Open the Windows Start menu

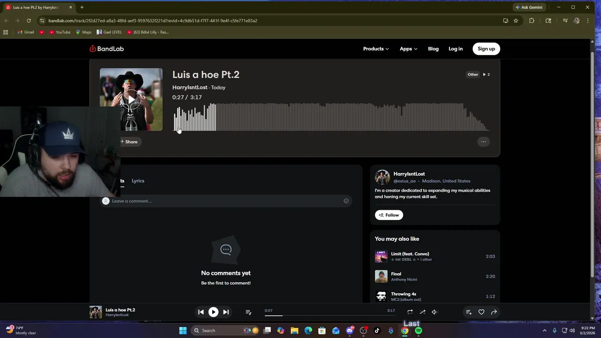183,330
